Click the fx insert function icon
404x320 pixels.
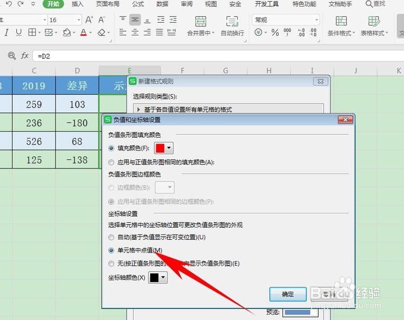(x=24, y=55)
